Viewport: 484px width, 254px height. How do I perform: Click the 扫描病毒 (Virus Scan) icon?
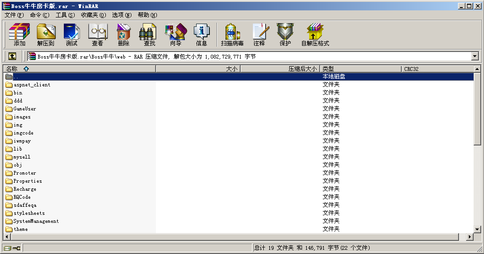232,35
